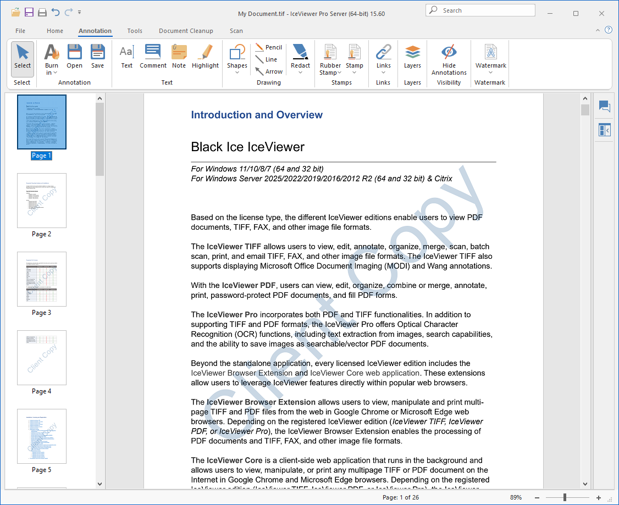Expand the Rubber Stamp dropdown arrow
The image size is (619, 505).
[x=340, y=73]
